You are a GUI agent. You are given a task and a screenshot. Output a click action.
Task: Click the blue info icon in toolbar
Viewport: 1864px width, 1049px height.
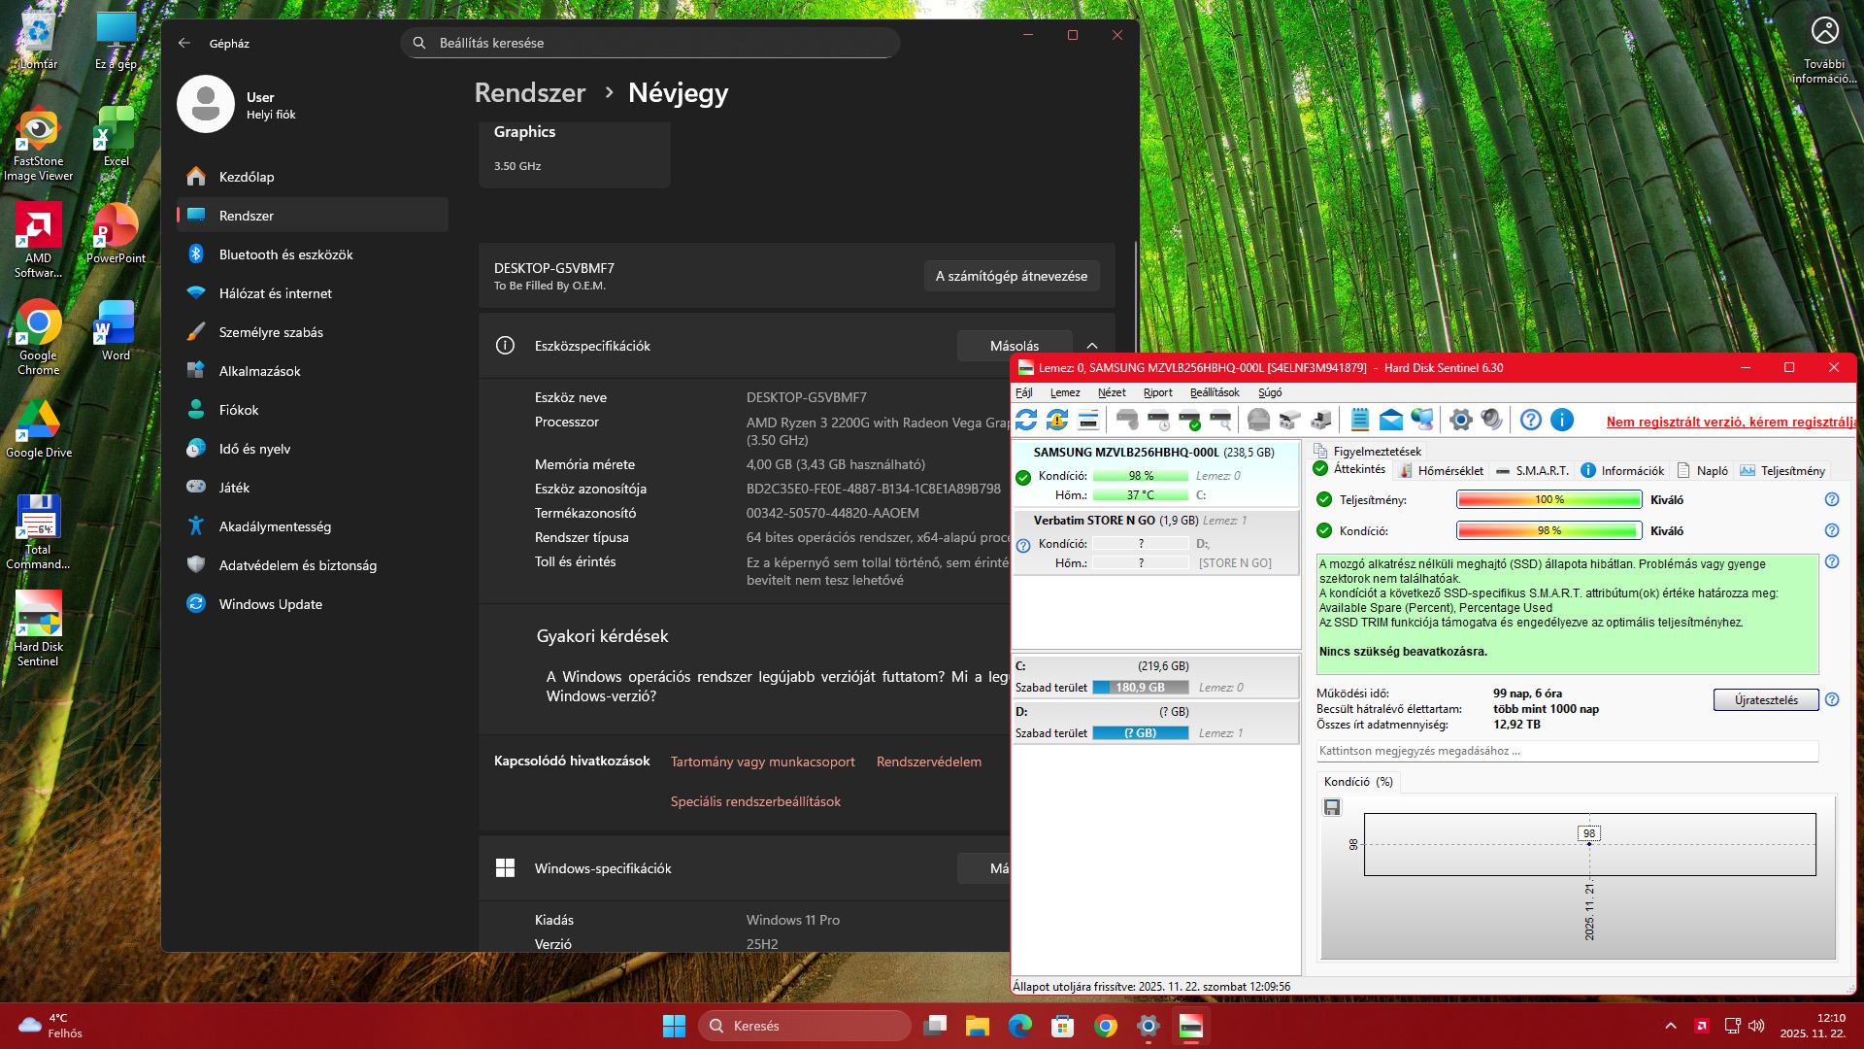pyautogui.click(x=1562, y=420)
